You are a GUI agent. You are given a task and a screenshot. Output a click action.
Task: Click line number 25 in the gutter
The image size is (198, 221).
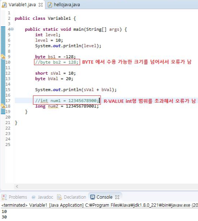(x=8, y=145)
